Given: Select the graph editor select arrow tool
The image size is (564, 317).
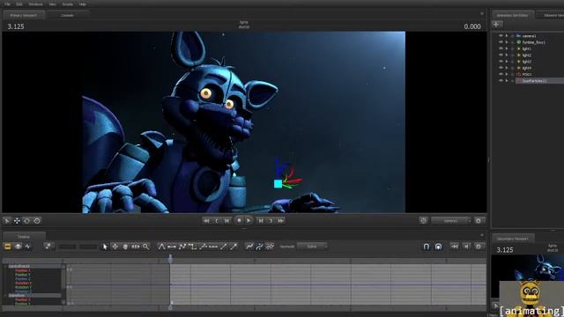Looking at the screenshot, I should [105, 247].
